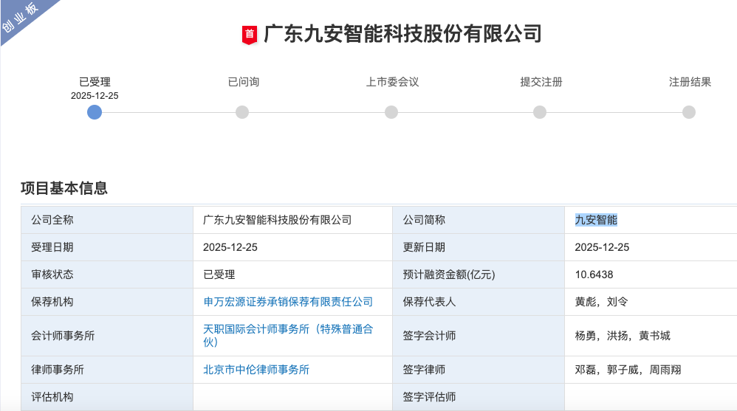Click the 创业板 corner ribbon
This screenshot has height=411, width=737.
[x=22, y=18]
